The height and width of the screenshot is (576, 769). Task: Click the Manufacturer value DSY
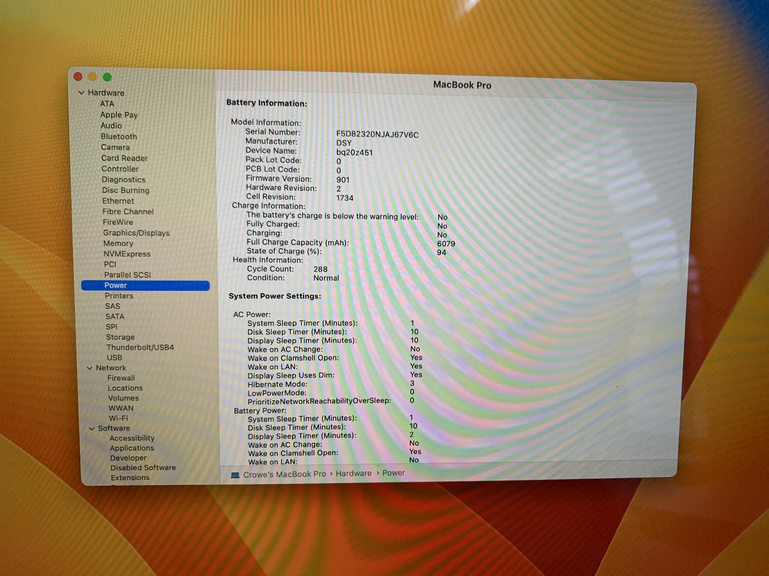[344, 143]
